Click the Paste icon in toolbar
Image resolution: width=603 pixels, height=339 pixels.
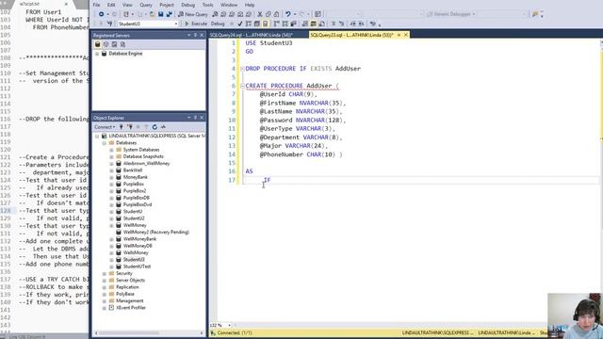[x=276, y=14]
